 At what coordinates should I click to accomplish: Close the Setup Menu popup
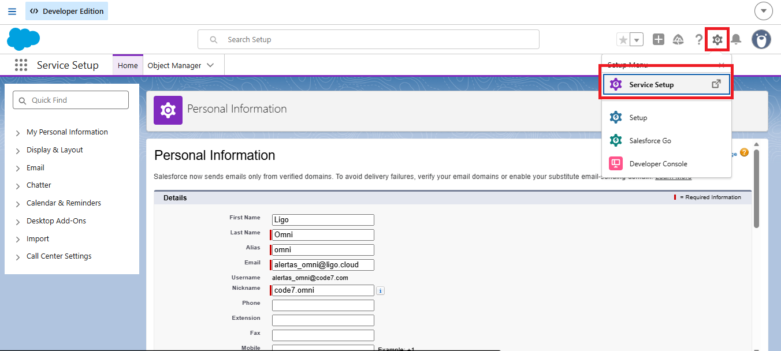pos(722,65)
